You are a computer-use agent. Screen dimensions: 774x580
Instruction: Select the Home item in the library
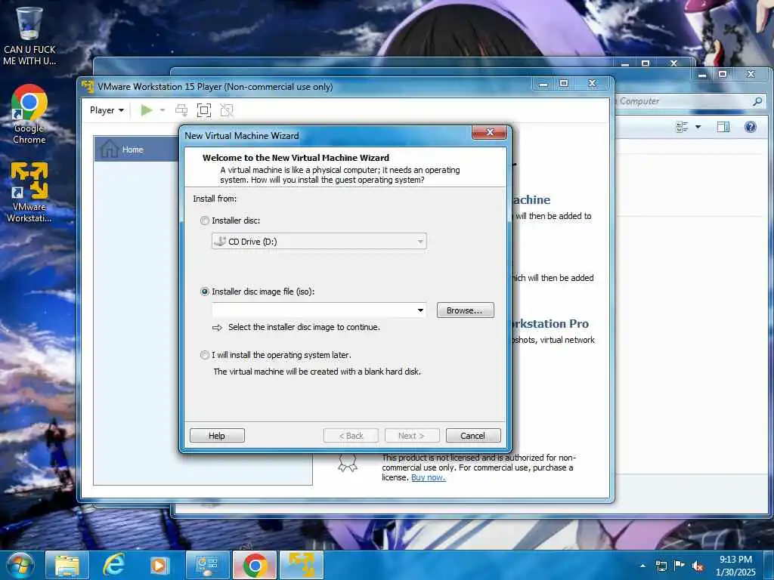pyautogui.click(x=137, y=149)
